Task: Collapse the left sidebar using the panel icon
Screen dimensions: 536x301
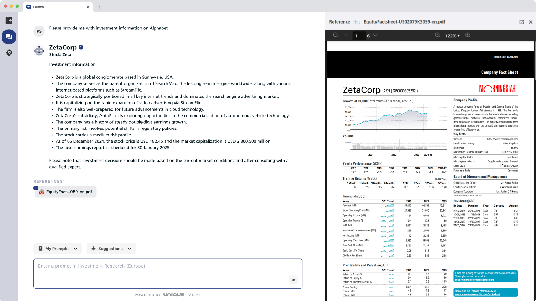Action: coord(9,21)
